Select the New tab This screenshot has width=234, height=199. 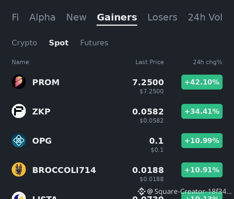[76, 17]
